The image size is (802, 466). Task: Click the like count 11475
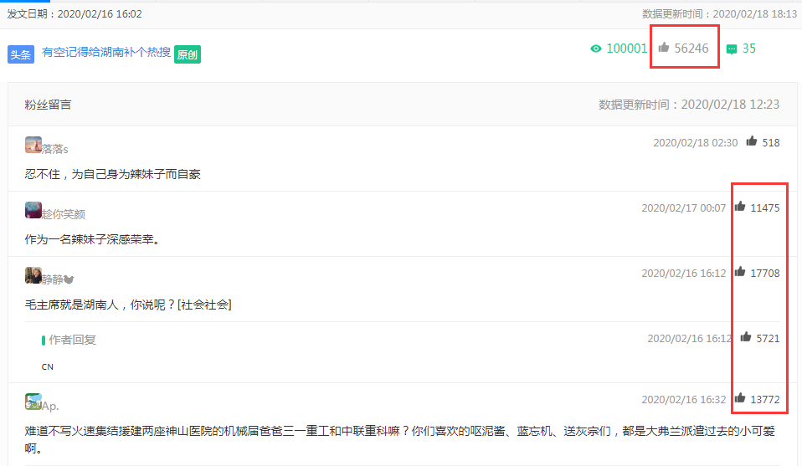(x=765, y=208)
